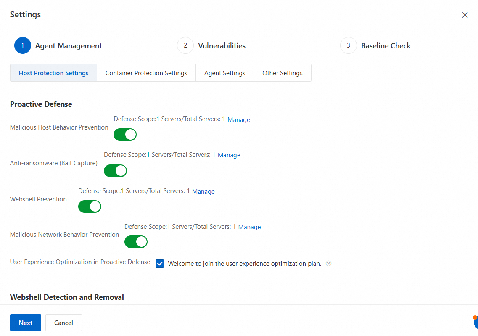
Task: Close the Settings dialog with X icon
Action: pos(465,15)
